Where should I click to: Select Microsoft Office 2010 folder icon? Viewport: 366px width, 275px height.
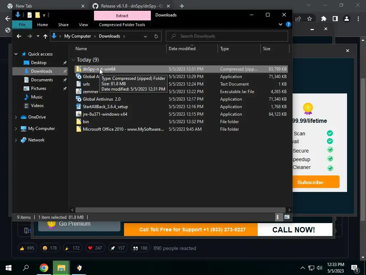[x=79, y=129]
